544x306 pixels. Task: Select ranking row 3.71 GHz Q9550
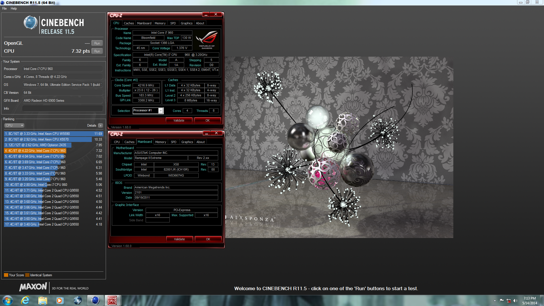tap(54, 190)
